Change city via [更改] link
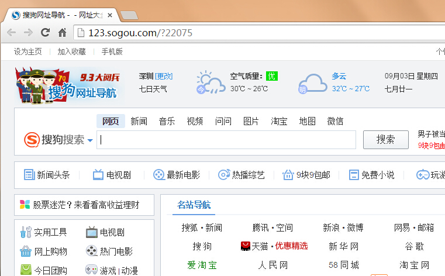 point(164,76)
